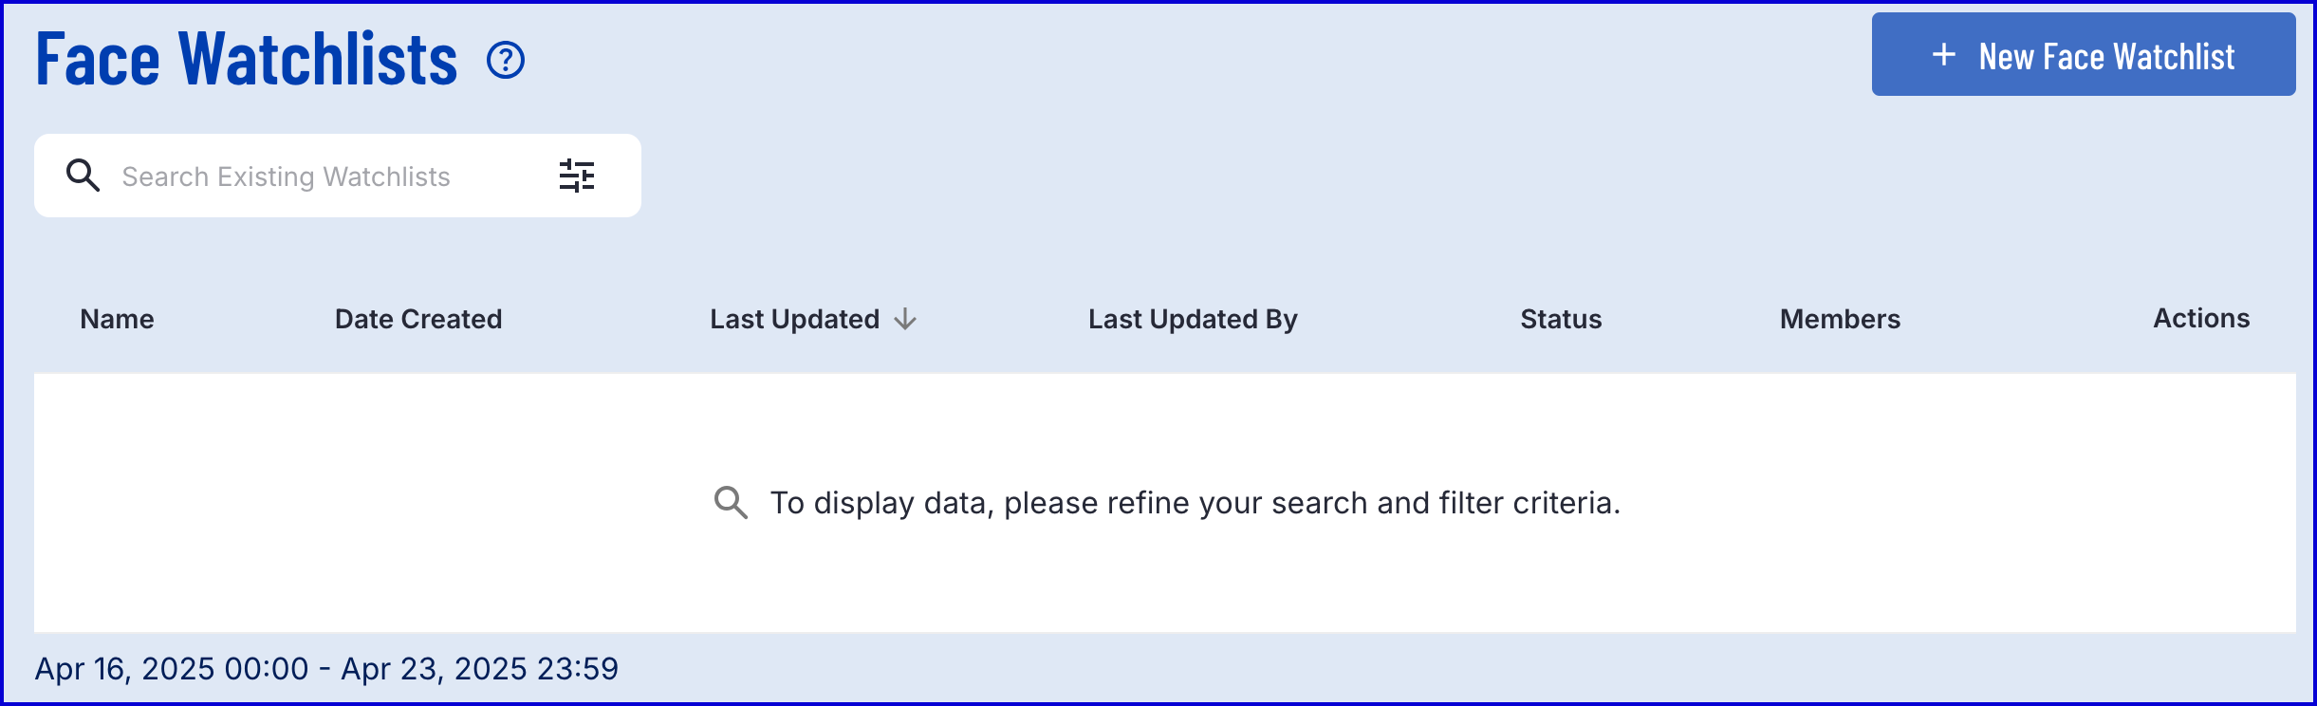
Task: Click the plus icon on New Face Watchlist
Action: [x=1944, y=55]
